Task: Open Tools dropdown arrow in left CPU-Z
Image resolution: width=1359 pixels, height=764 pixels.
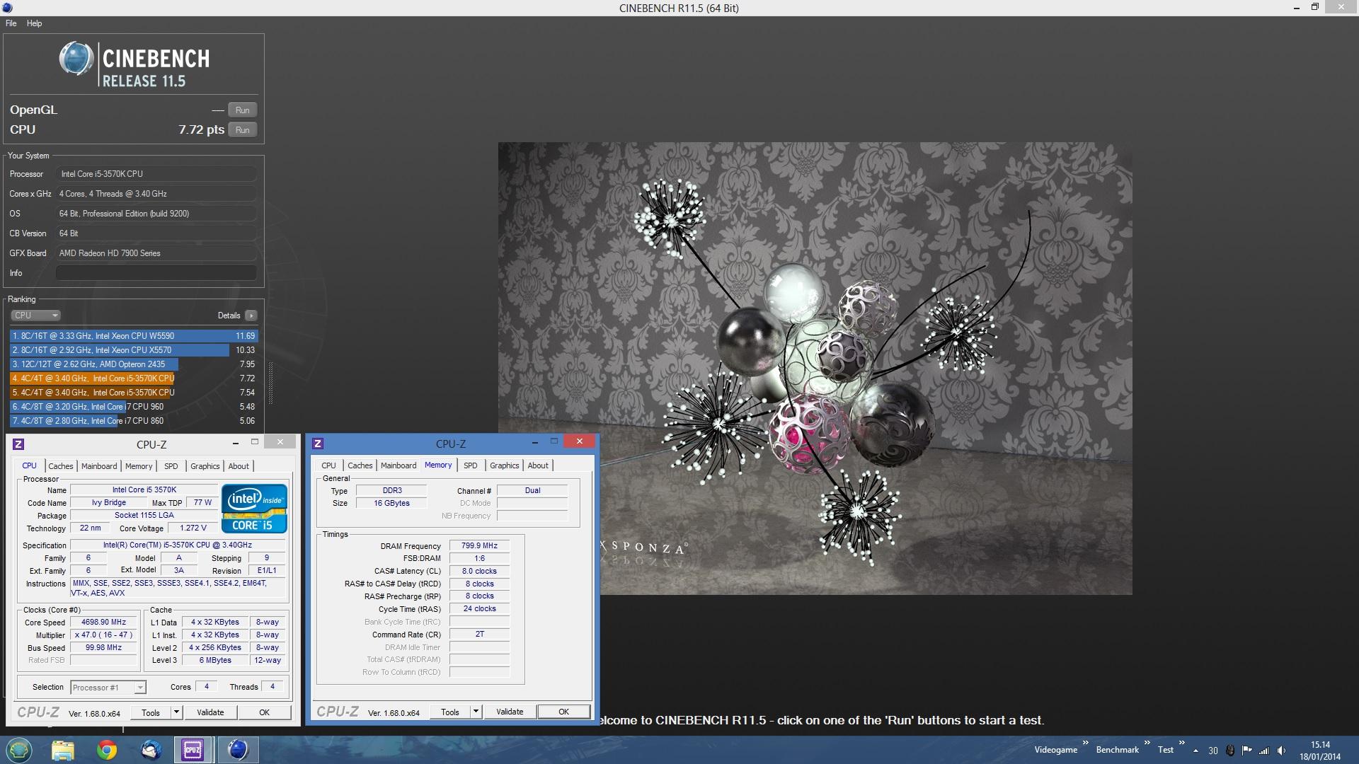Action: [176, 712]
